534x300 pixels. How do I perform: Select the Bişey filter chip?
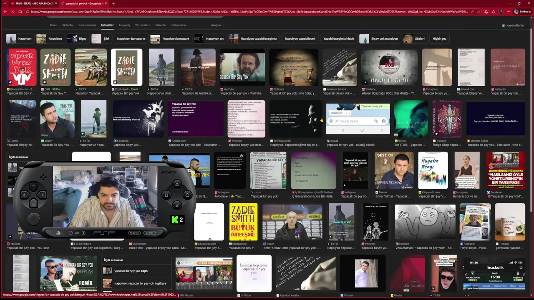(x=78, y=39)
